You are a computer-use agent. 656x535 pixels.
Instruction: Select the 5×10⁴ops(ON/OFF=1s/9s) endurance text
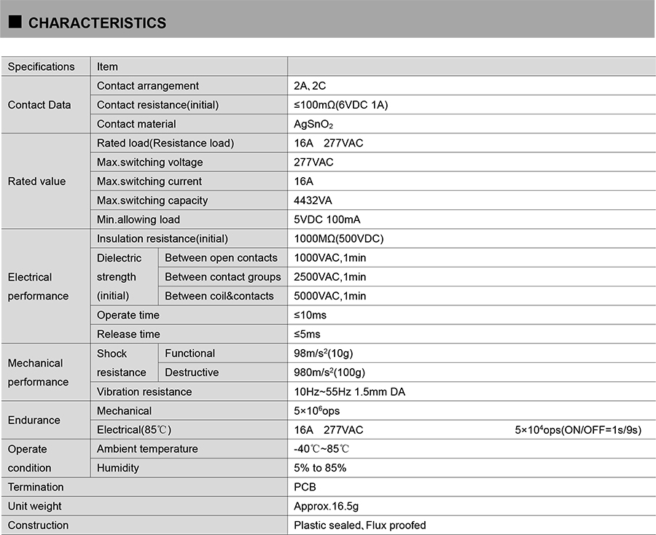pyautogui.click(x=577, y=430)
